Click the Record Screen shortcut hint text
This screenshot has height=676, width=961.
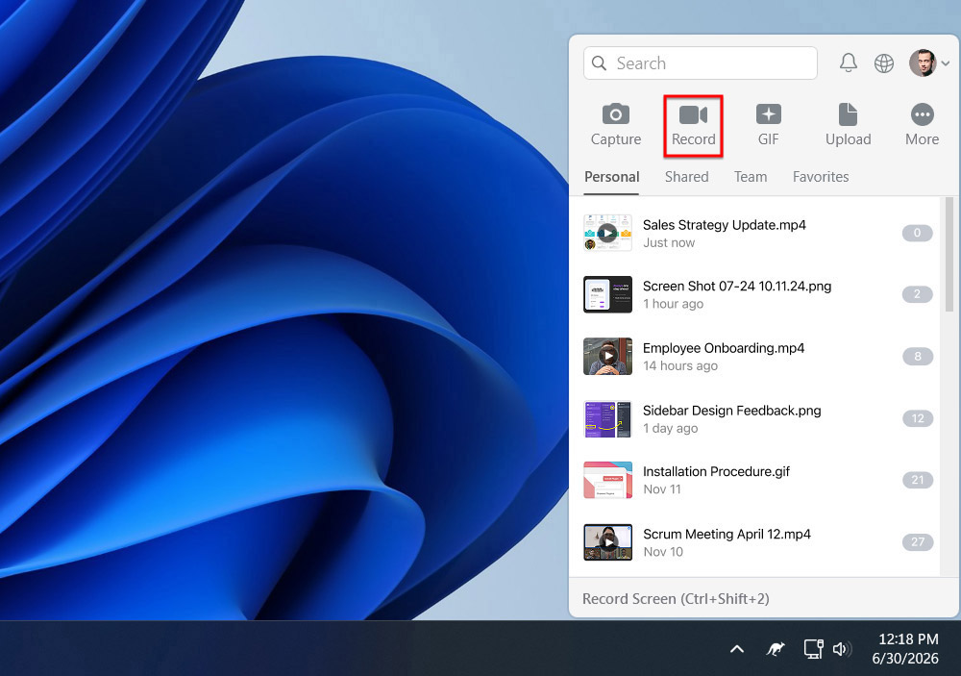tap(676, 599)
